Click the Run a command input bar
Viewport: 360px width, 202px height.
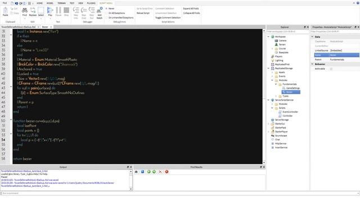[180, 193]
